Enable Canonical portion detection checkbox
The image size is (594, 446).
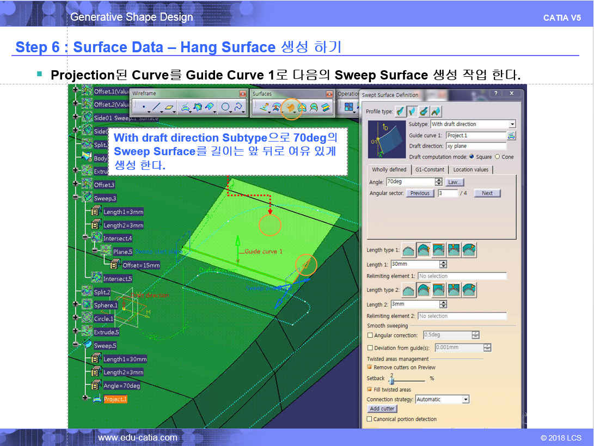coord(370,419)
